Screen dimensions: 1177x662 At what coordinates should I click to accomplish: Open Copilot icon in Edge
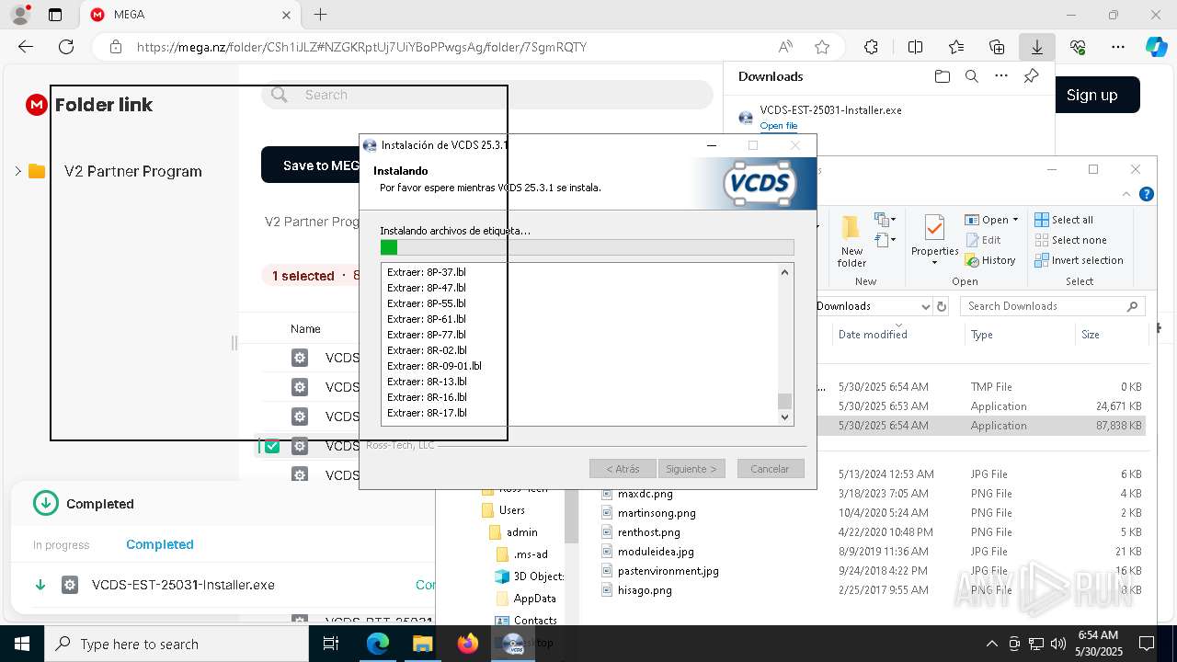point(1156,47)
